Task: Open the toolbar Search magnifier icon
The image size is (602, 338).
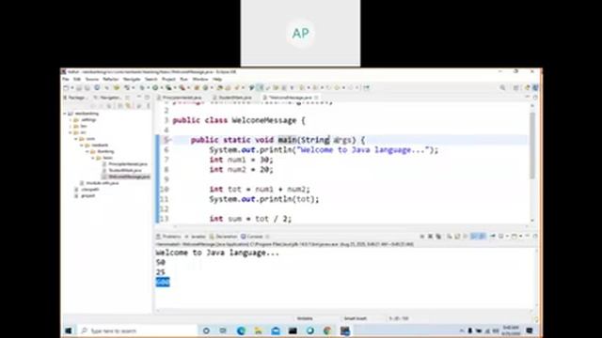Action: 502,87
